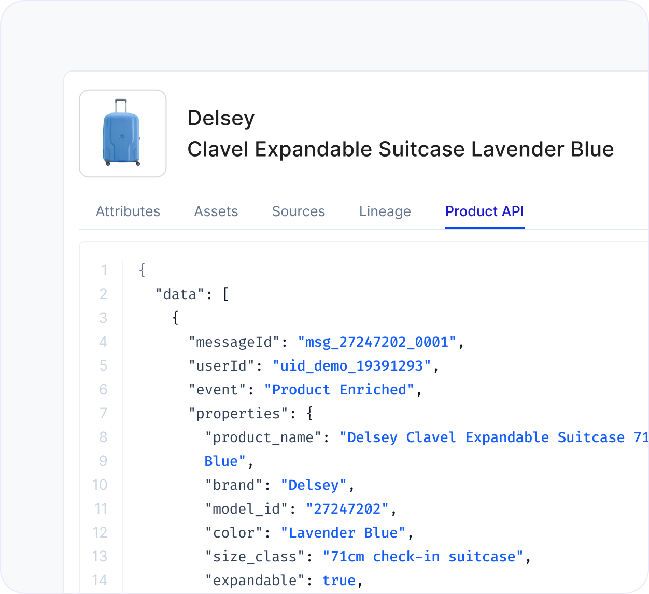This screenshot has height=594, width=649.
Task: Switch to the Attributes tab
Action: (x=128, y=211)
